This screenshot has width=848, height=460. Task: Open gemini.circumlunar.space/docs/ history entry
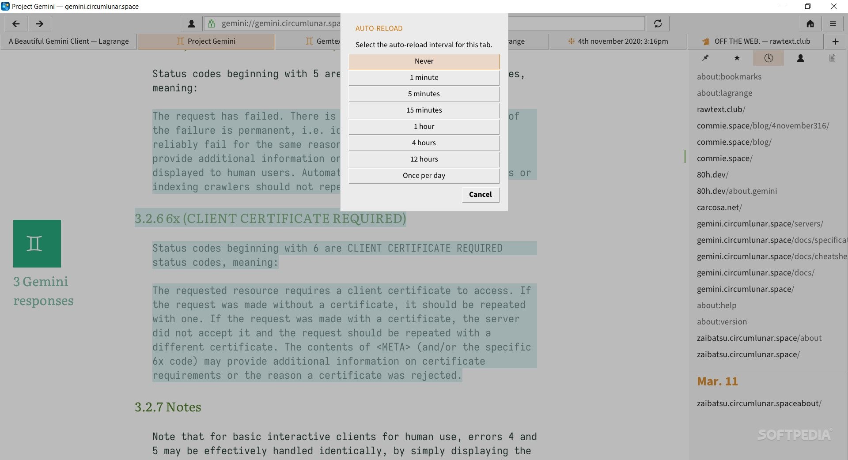(755, 273)
